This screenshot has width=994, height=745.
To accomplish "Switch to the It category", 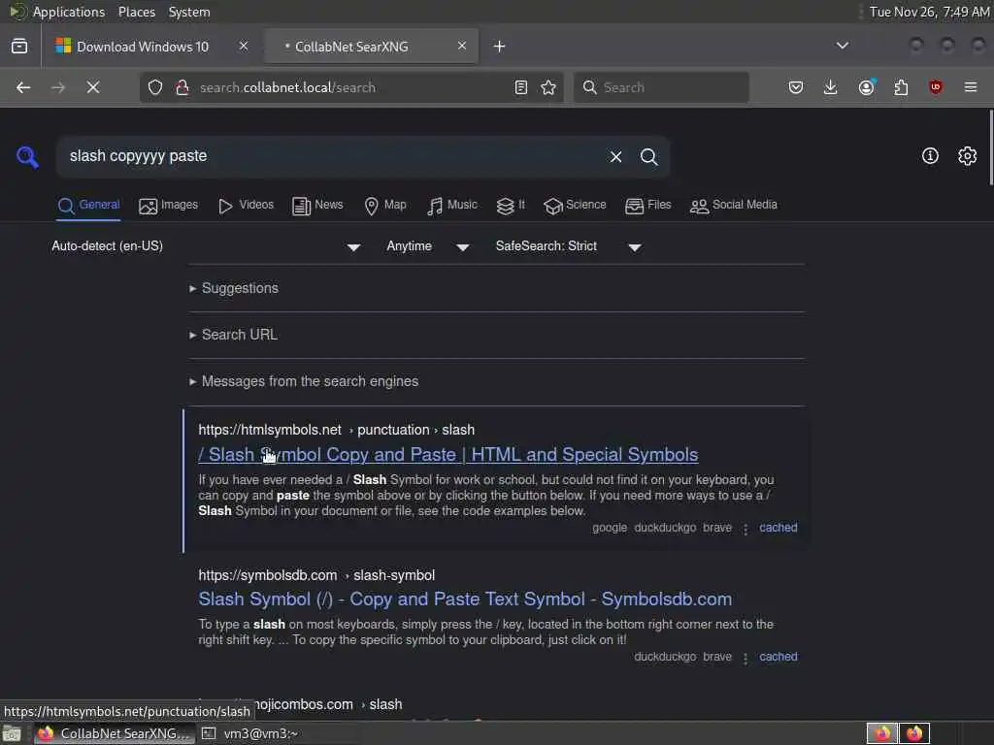I will (x=511, y=206).
